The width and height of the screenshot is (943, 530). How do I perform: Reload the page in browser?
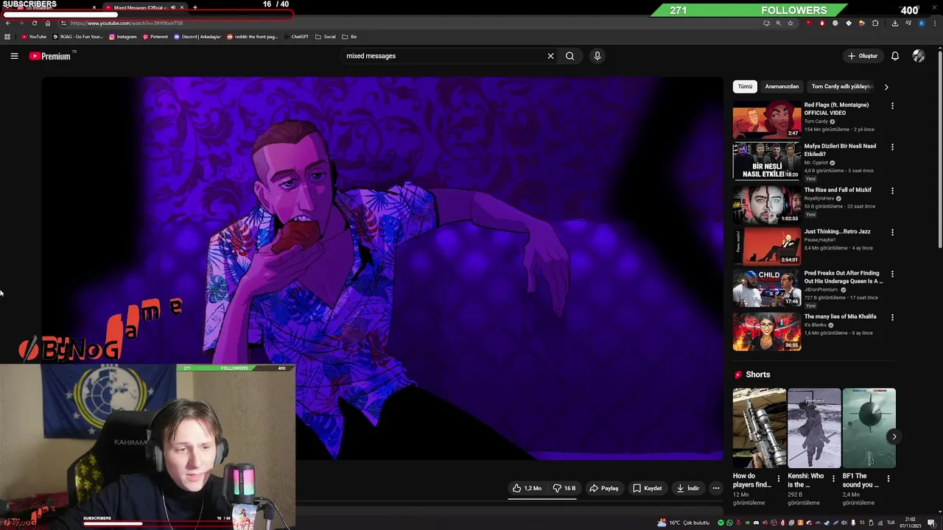click(x=35, y=23)
